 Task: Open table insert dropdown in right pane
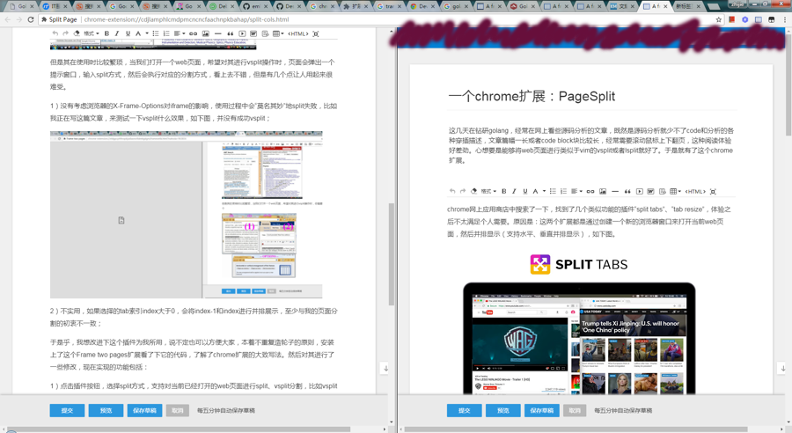coord(675,191)
